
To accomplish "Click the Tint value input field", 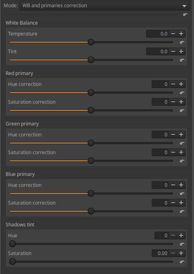I will (x=157, y=51).
